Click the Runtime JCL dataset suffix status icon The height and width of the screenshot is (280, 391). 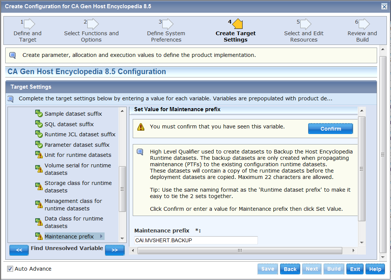point(39,134)
